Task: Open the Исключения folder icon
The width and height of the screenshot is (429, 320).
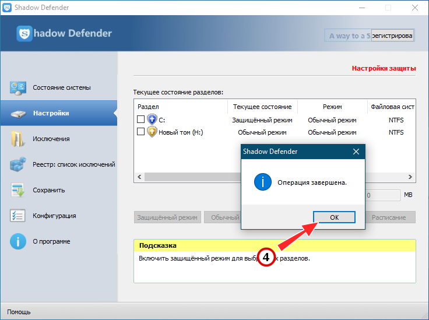Action: tap(17, 139)
